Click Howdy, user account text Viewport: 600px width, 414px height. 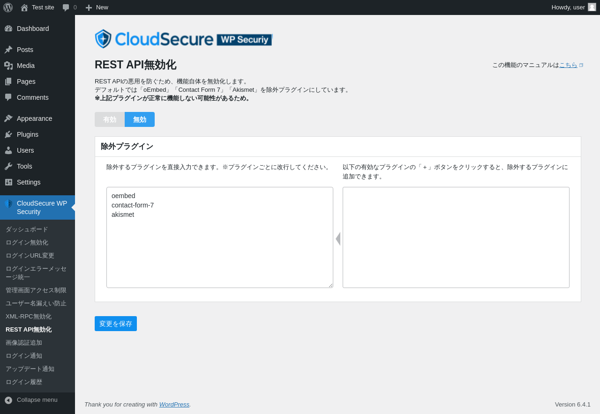(x=568, y=7)
